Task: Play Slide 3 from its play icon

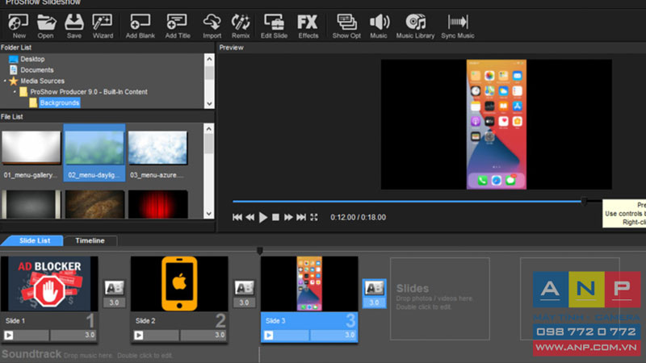Action: click(x=269, y=336)
